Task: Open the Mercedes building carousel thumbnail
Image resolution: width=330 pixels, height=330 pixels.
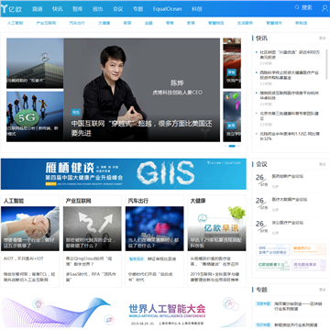Action: [35, 63]
